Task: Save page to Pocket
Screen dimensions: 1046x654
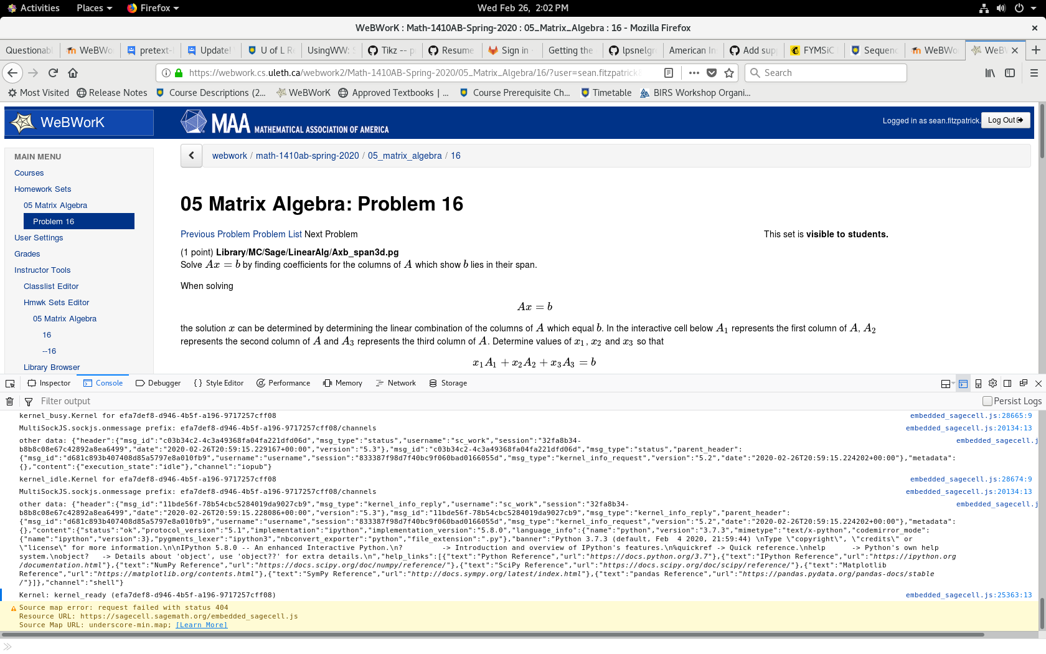Action: point(712,73)
